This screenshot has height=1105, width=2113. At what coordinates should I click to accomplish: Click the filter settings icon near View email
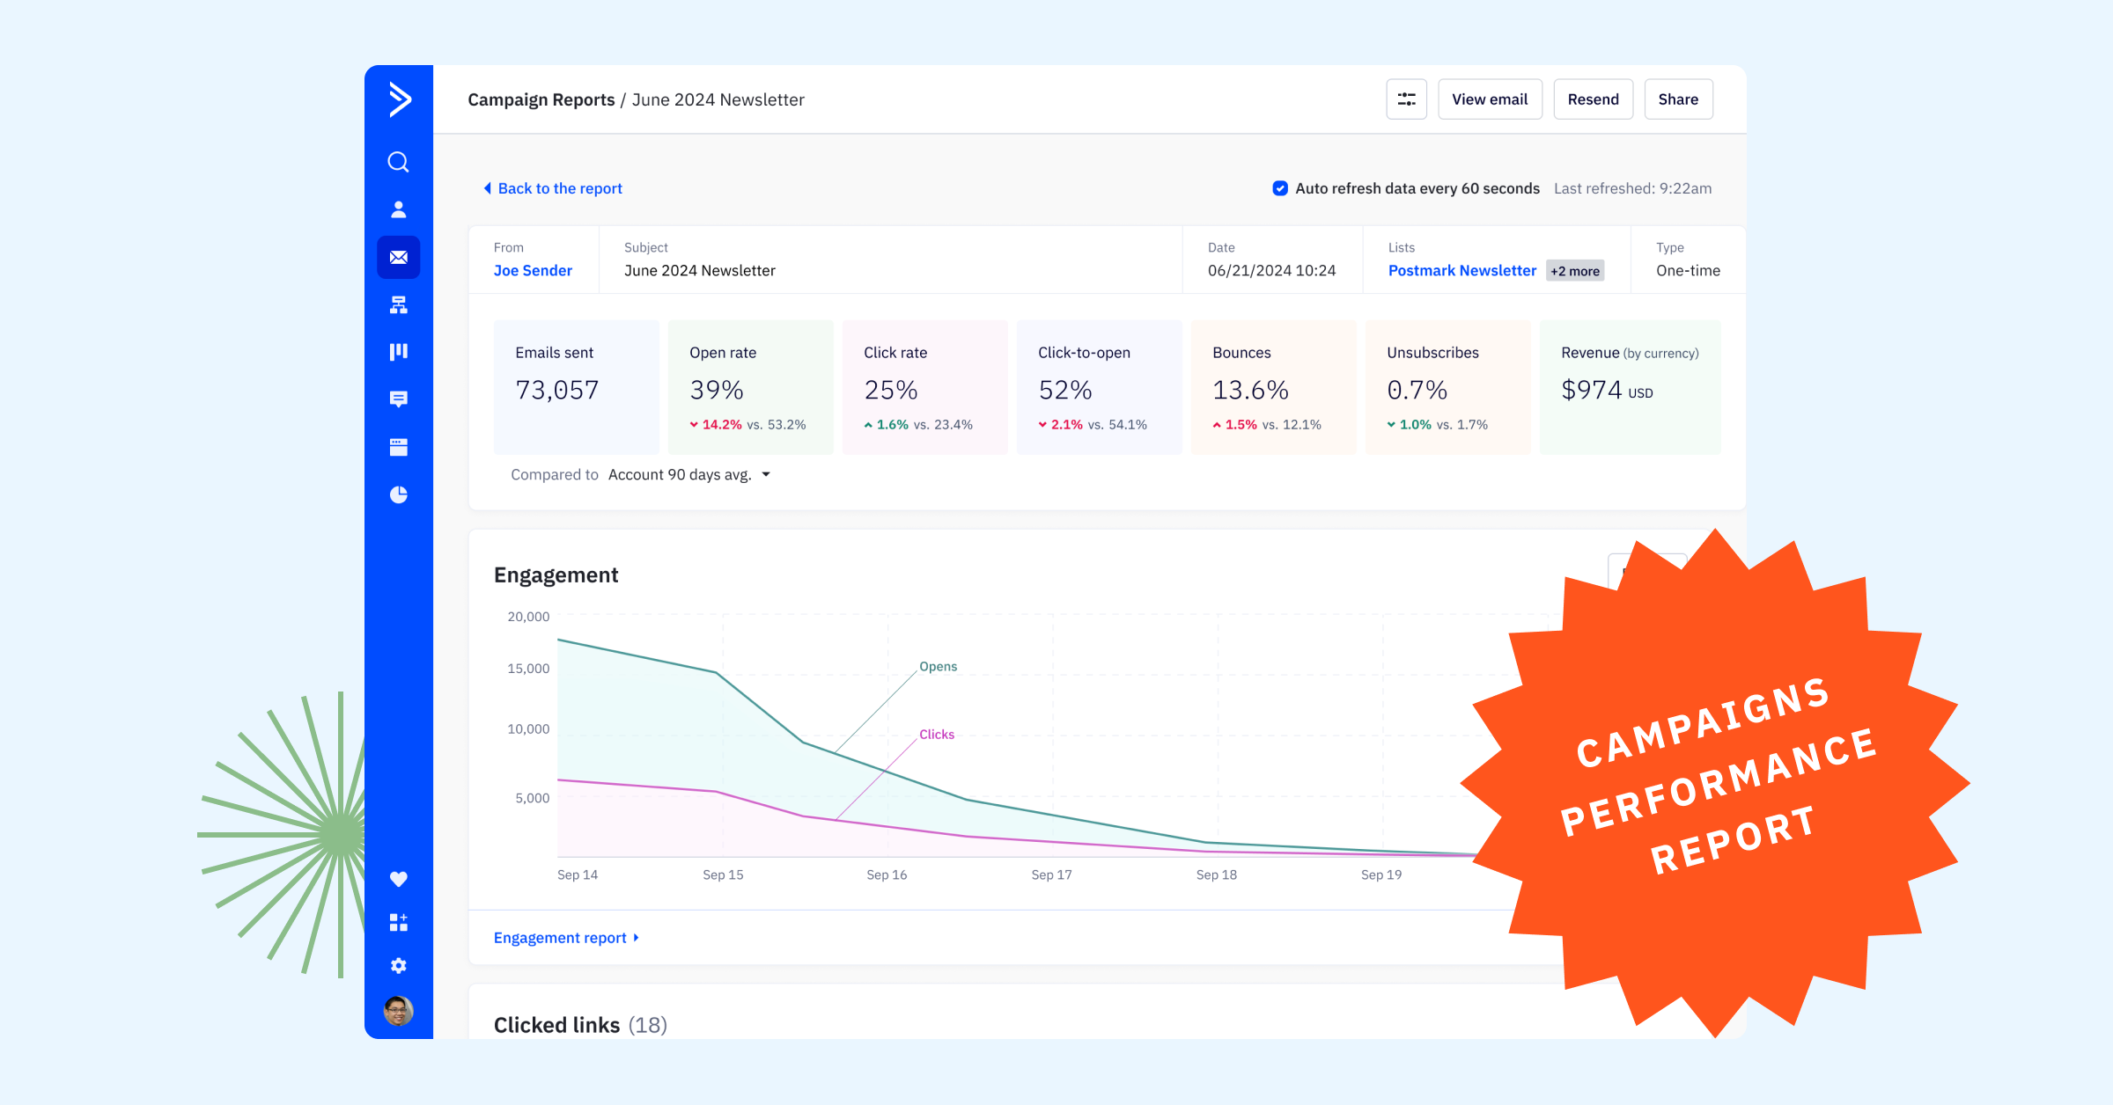[x=1406, y=99]
